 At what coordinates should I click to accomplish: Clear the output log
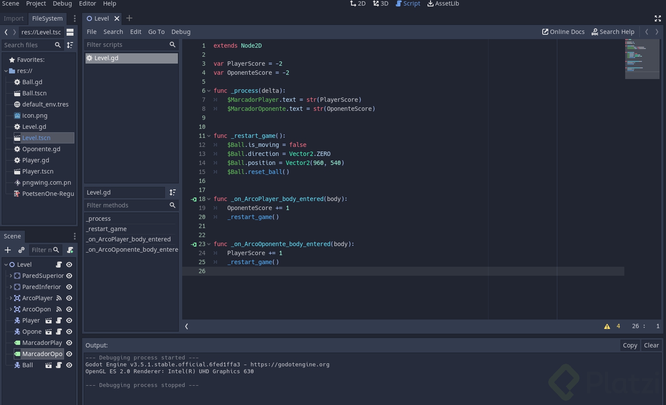coord(651,345)
